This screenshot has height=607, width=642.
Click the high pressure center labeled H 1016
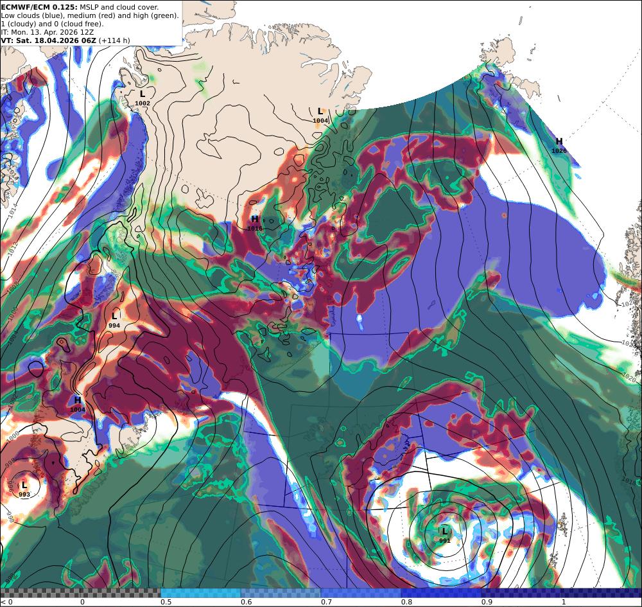(255, 224)
